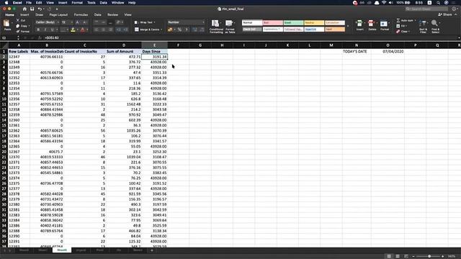Click the Copy icon in the ribbon

(17, 26)
